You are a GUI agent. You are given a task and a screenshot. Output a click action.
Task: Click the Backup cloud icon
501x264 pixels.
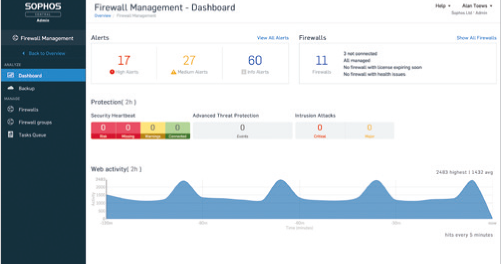point(10,88)
